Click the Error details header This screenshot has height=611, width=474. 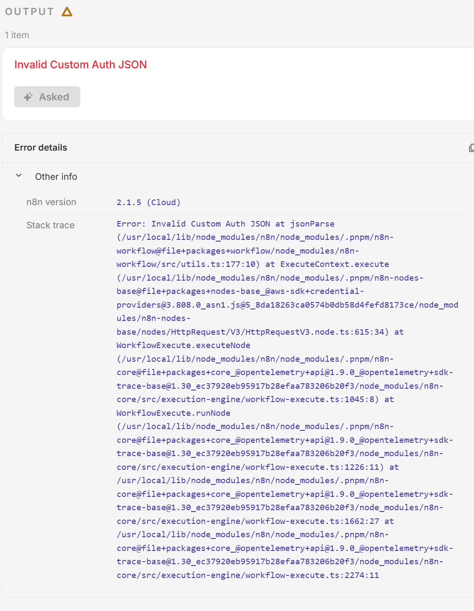41,148
